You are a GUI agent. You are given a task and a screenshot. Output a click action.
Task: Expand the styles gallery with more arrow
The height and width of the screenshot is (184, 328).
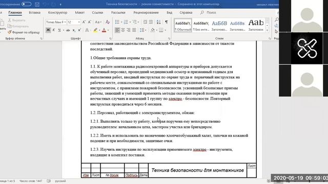point(267,30)
